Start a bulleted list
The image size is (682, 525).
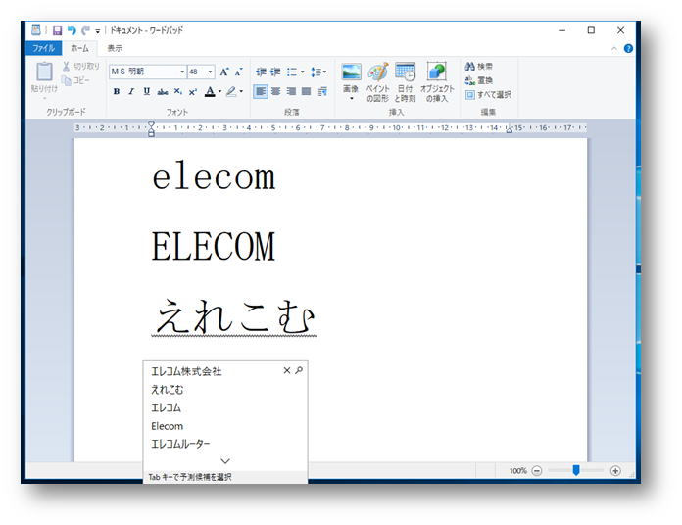click(292, 72)
